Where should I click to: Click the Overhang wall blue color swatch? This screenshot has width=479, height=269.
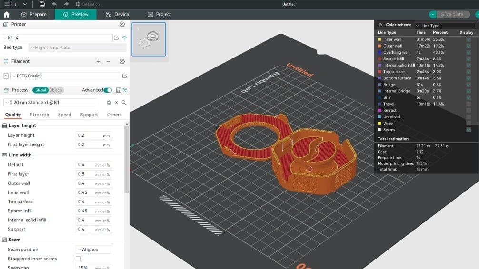[379, 52]
